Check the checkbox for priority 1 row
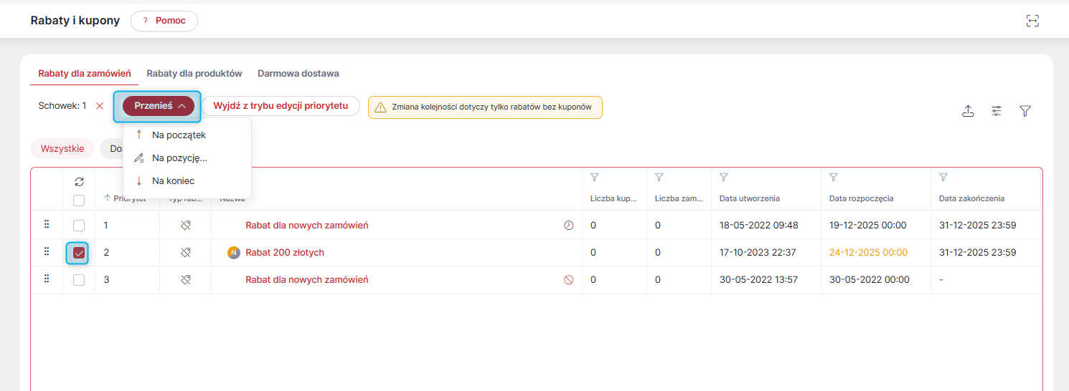This screenshot has width=1069, height=391. [79, 226]
